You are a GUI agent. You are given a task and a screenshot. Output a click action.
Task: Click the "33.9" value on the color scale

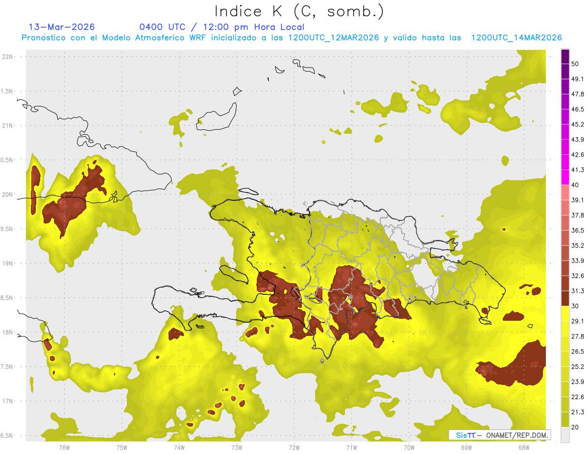click(578, 261)
